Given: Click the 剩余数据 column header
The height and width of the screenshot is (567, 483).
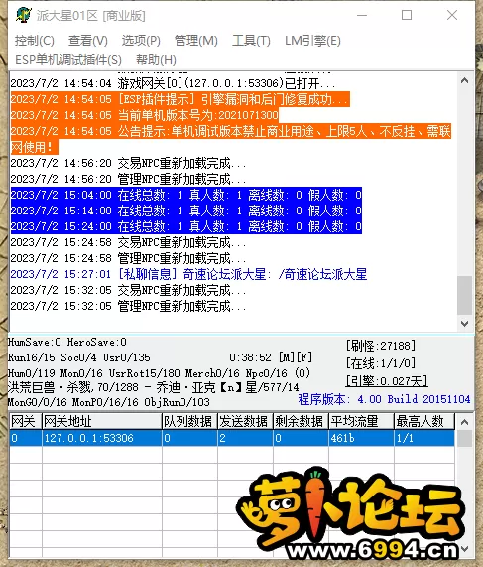Looking at the screenshot, I should [301, 421].
